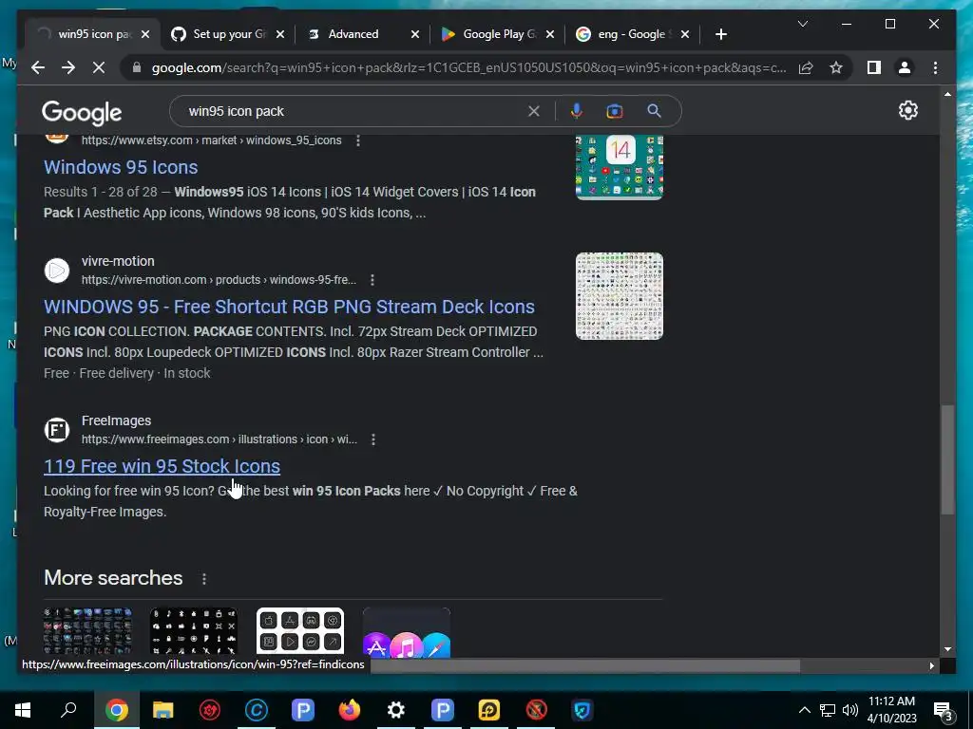Bookmark this page with the star icon
The height and width of the screenshot is (729, 973).
click(836, 67)
